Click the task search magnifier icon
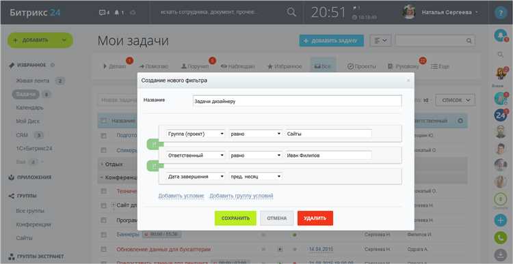This screenshot has height=264, width=513. click(x=469, y=41)
